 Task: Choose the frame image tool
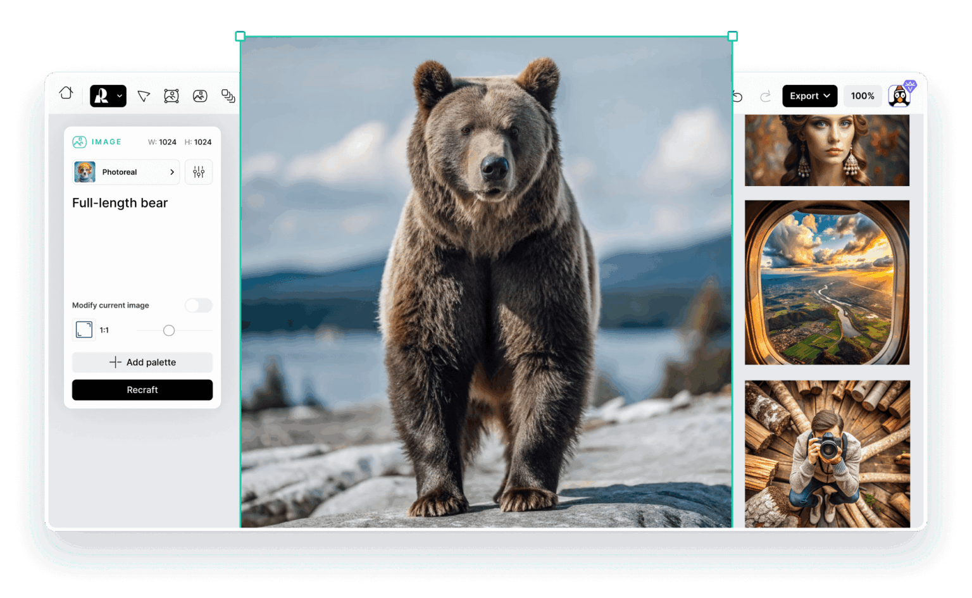coord(171,96)
